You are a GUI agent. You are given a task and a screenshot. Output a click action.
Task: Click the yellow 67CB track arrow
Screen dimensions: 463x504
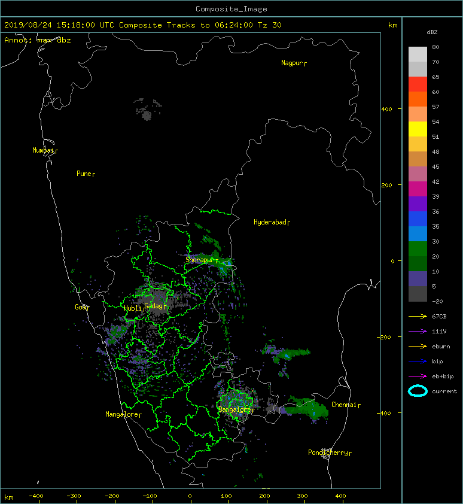tap(418, 316)
